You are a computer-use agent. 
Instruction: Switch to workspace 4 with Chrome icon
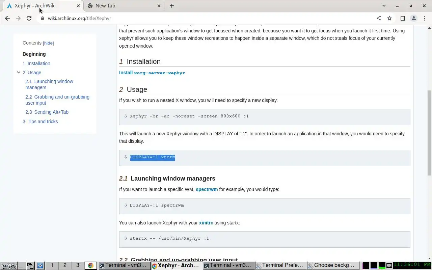pos(90,266)
